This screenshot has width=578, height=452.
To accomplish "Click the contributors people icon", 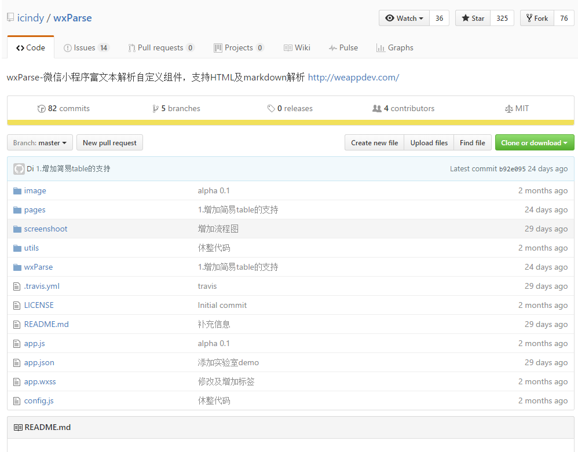I will [x=376, y=108].
